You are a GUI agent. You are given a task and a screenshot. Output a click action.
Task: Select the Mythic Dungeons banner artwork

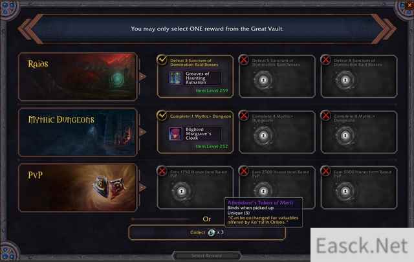pos(78,132)
